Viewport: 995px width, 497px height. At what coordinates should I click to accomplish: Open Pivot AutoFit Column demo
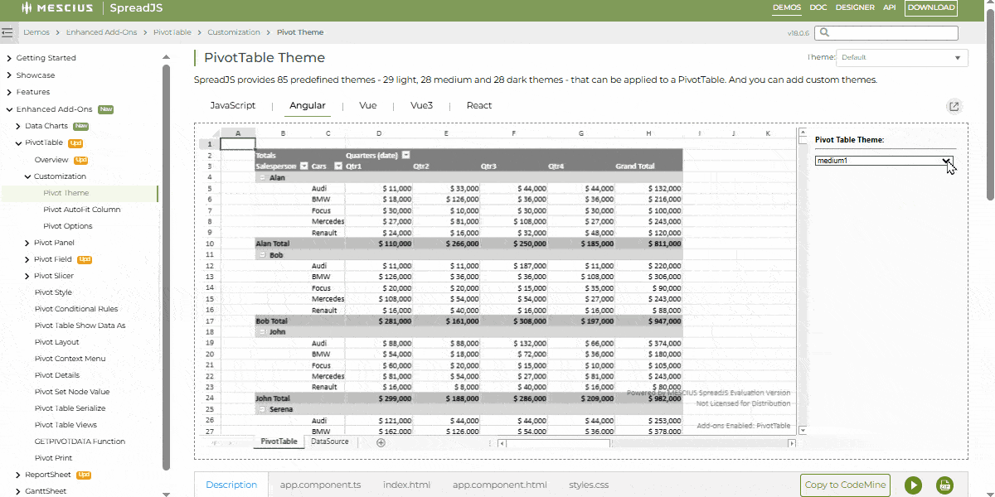(82, 210)
